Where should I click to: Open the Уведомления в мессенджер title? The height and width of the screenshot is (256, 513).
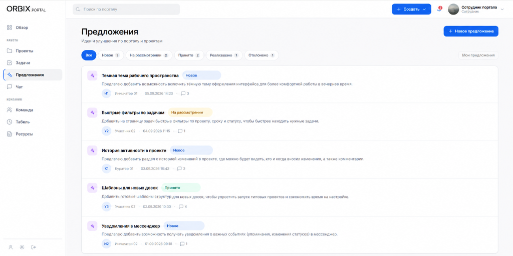pyautogui.click(x=131, y=225)
